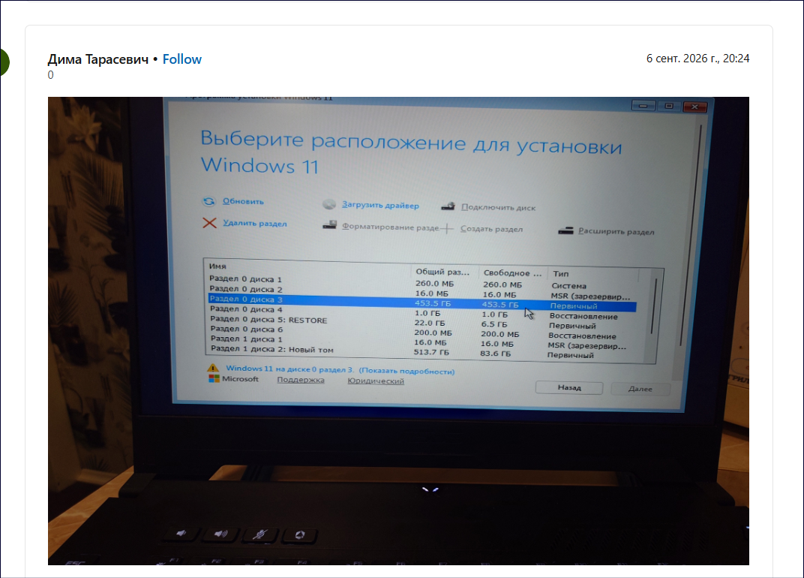Click the yellow warning triangle icon
This screenshot has width=804, height=578.
coord(213,368)
